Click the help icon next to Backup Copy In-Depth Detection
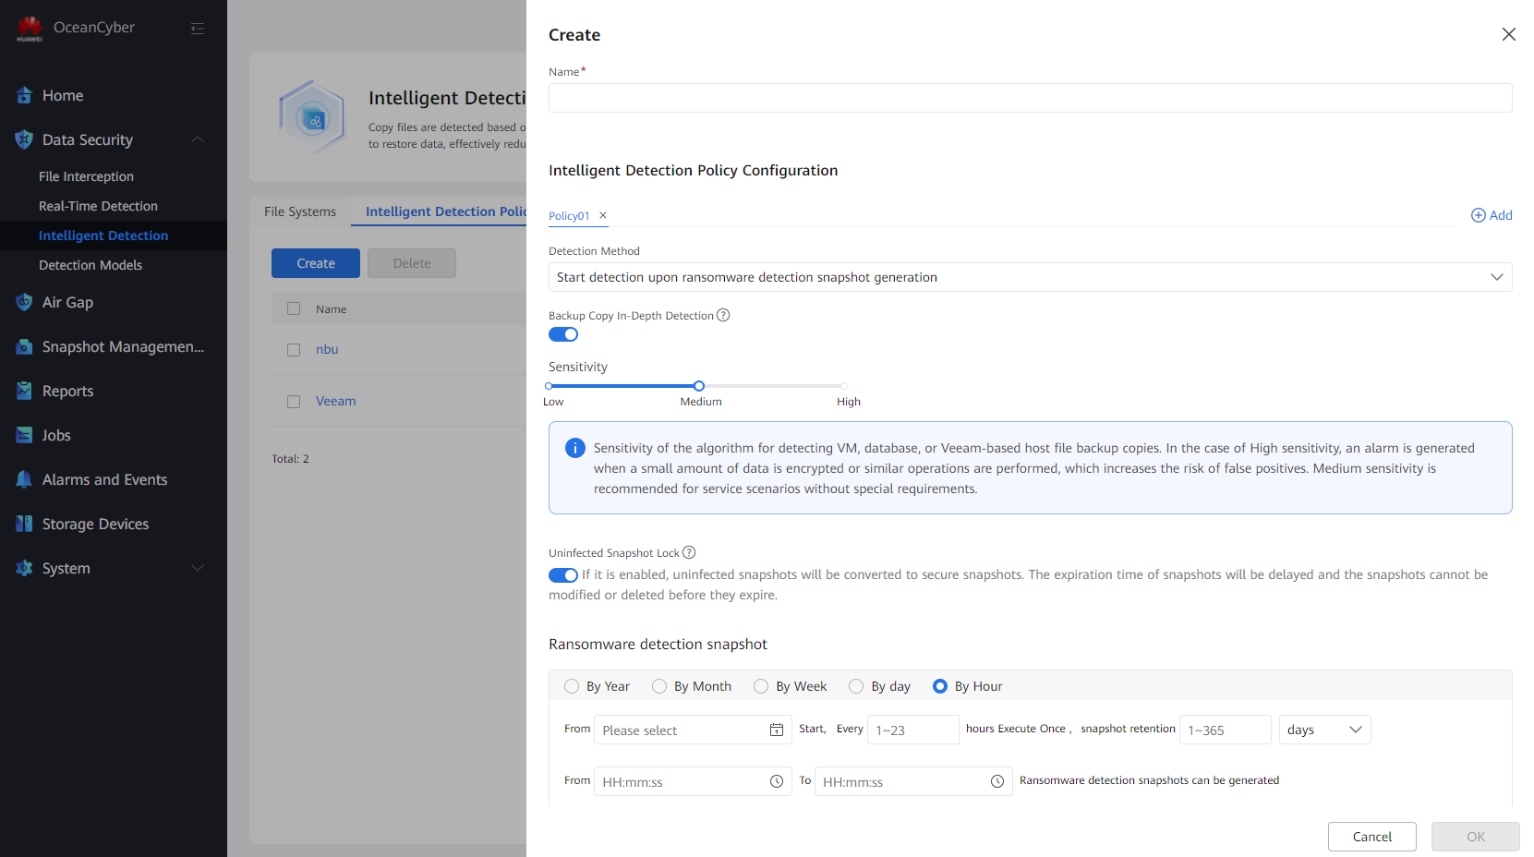Viewport: 1534px width, 857px height. pyautogui.click(x=723, y=315)
